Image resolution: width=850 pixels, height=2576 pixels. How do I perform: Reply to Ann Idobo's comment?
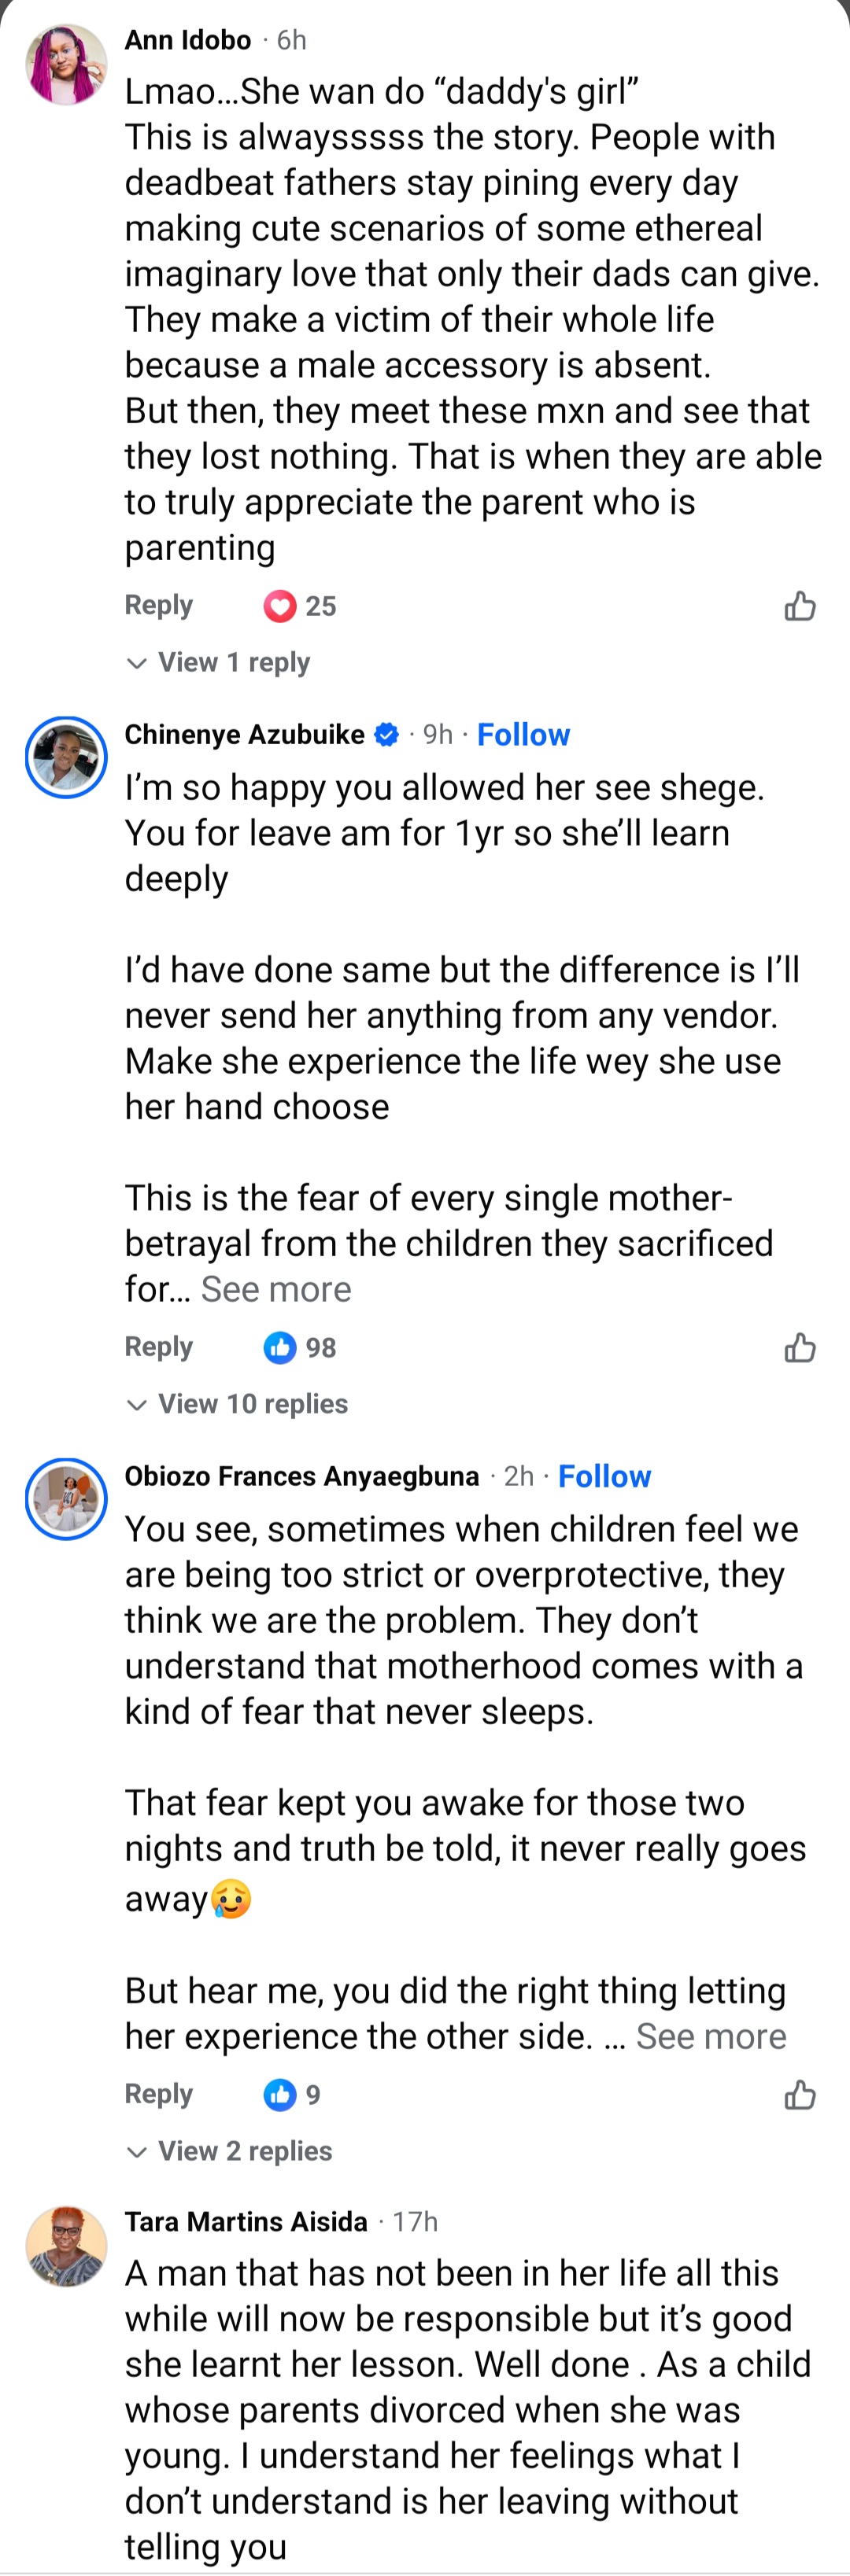(x=158, y=606)
